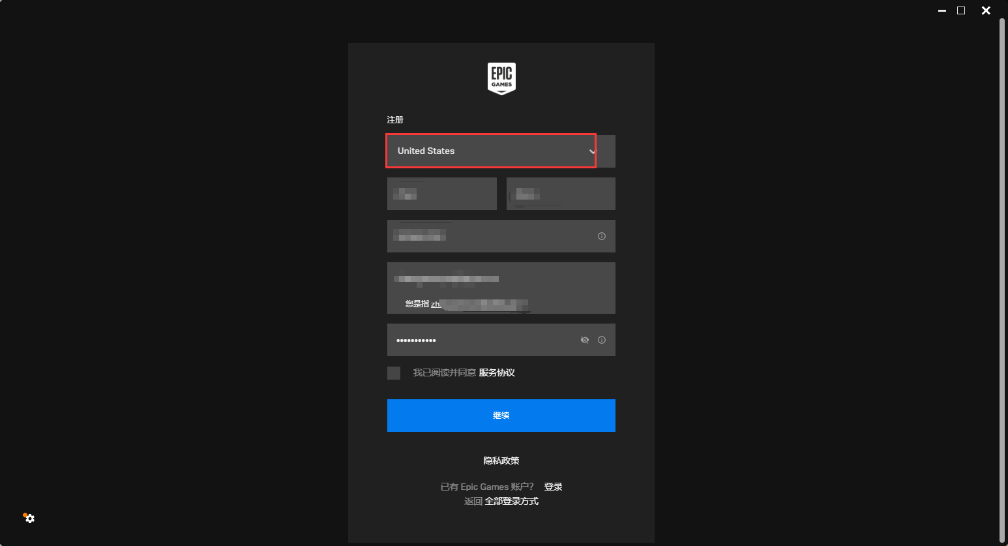Click the email address input field
The width and height of the screenshot is (1008, 546).
(501, 279)
